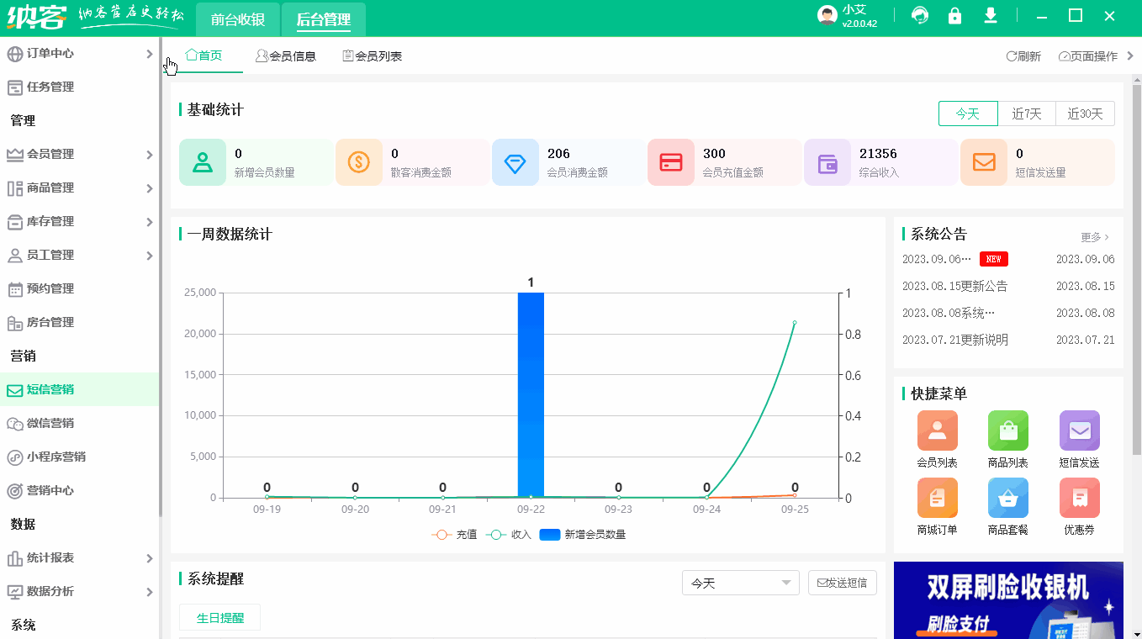Open 商品列表 quick menu icon

click(1007, 431)
